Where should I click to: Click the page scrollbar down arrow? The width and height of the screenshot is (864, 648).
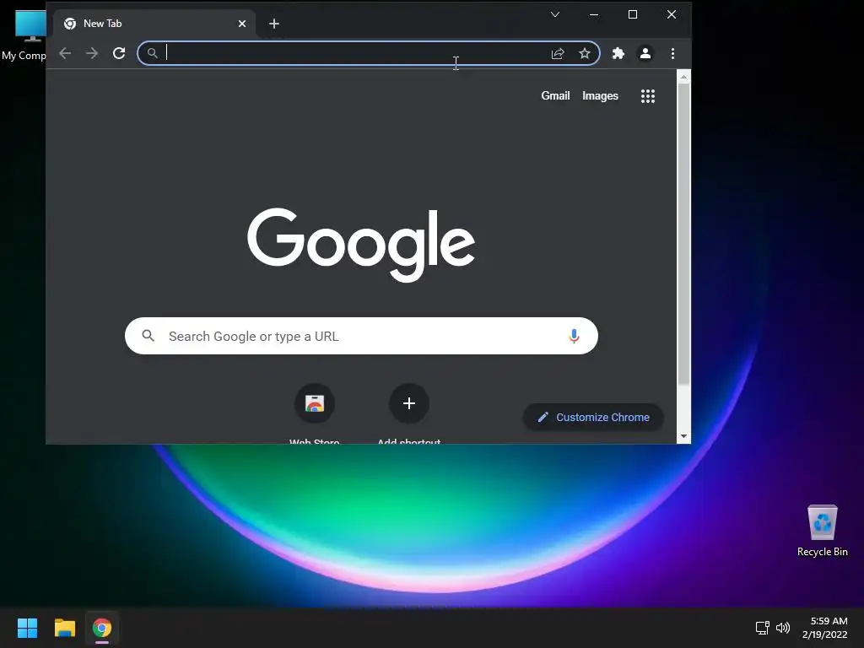click(683, 436)
